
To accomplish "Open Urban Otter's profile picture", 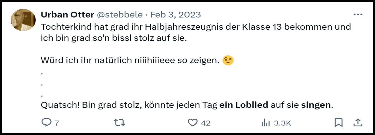I will (x=23, y=20).
